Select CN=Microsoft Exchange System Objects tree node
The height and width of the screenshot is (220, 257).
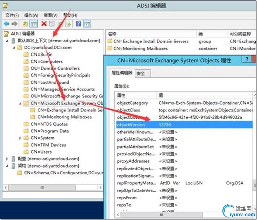(67, 103)
